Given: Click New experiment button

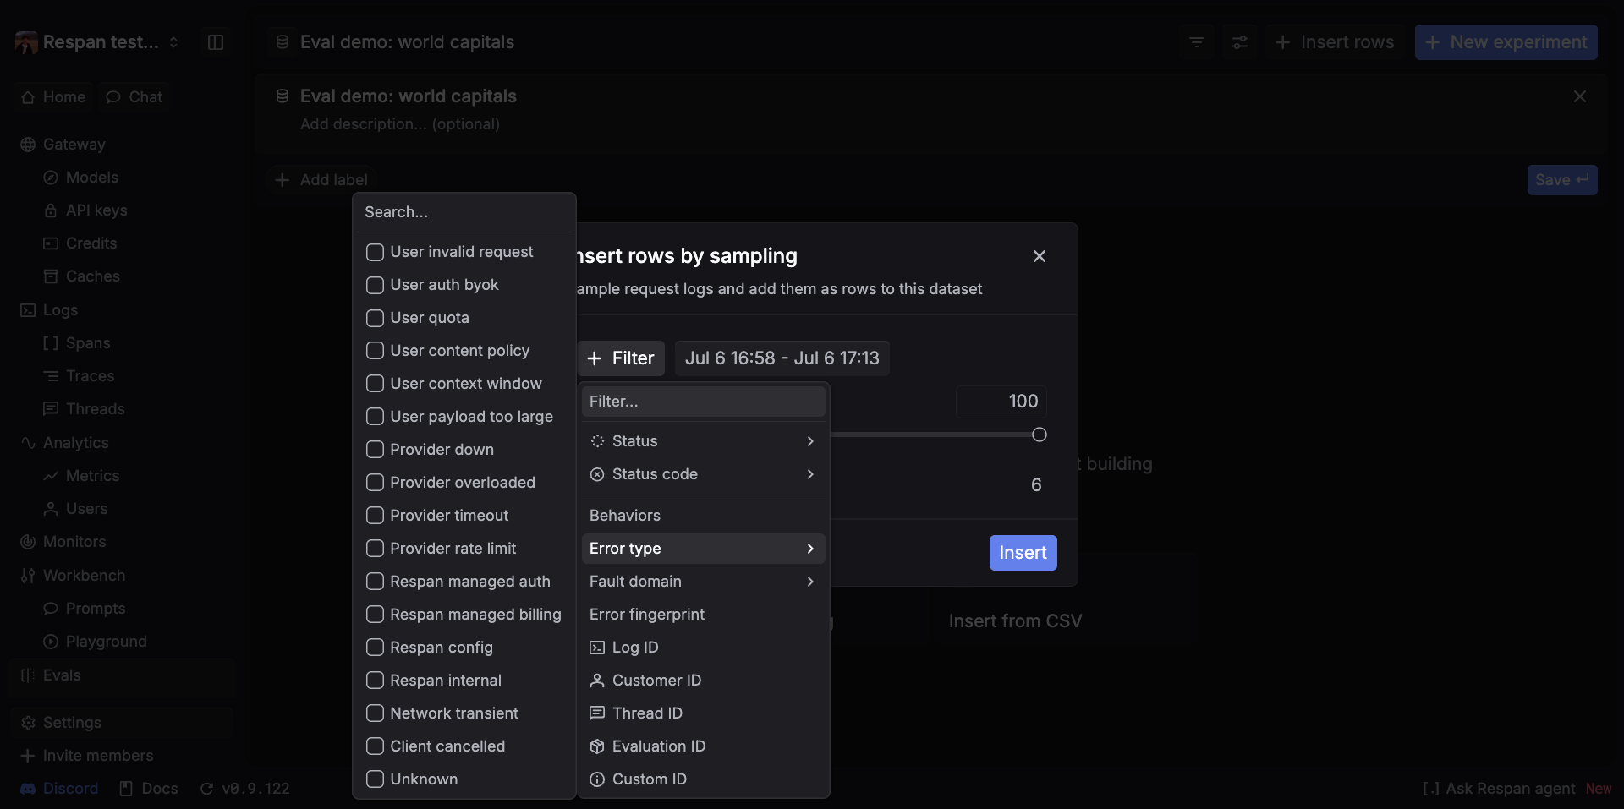Looking at the screenshot, I should pos(1506,42).
